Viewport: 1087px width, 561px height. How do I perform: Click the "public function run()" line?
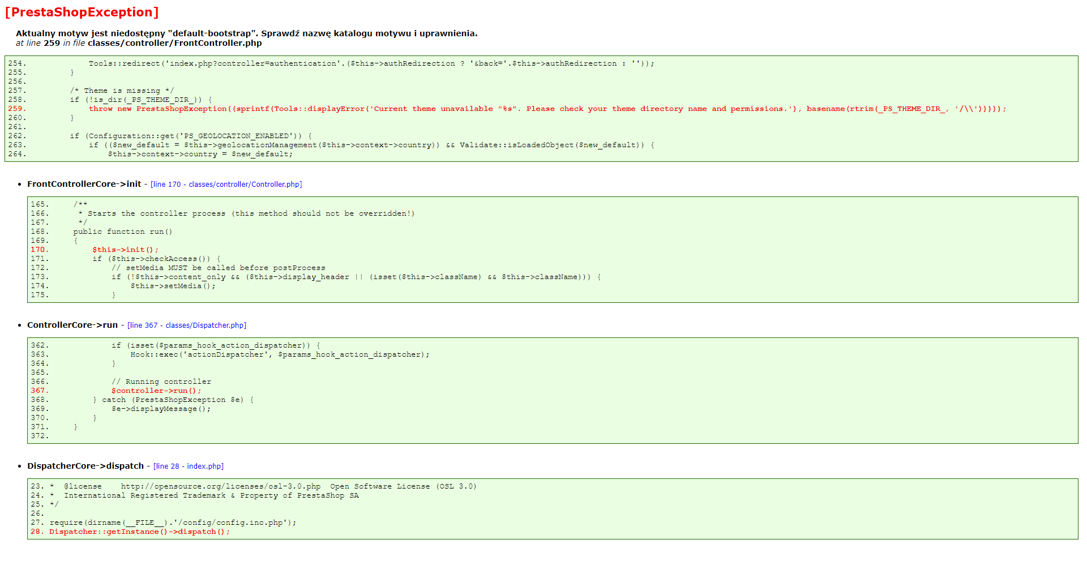(123, 232)
